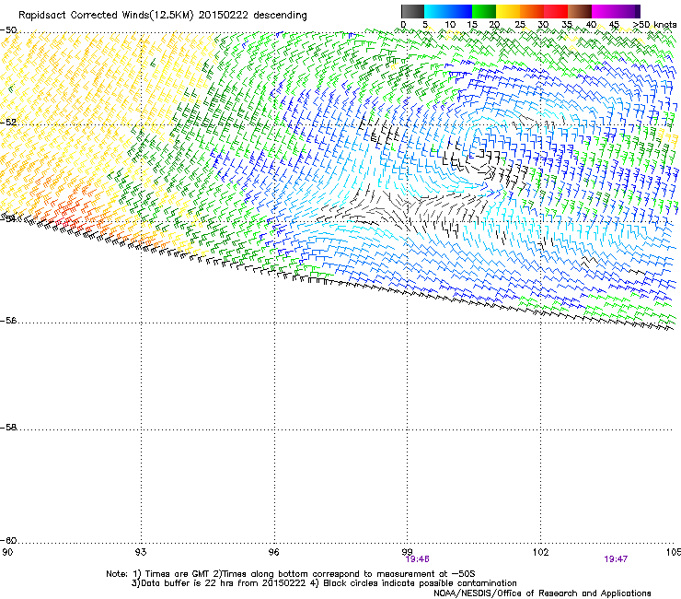The width and height of the screenshot is (681, 599).
Task: Select the date '20150222 descending' in the title
Action: 252,16
